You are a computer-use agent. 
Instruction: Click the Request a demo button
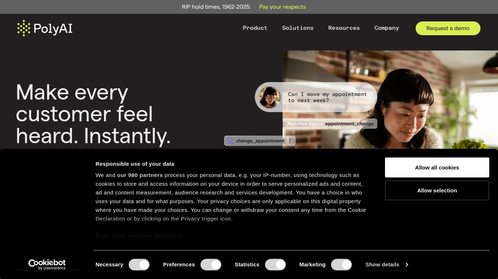pos(448,28)
